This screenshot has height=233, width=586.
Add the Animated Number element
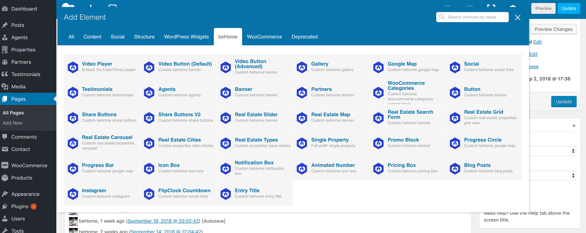coord(331,168)
